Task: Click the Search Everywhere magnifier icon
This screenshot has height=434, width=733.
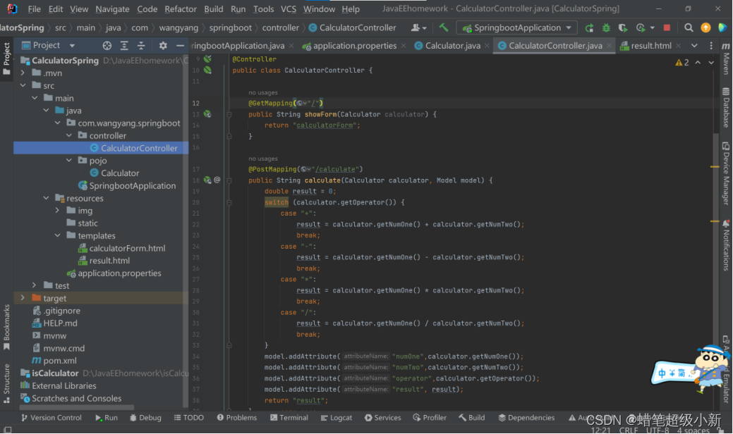Action: coord(689,27)
